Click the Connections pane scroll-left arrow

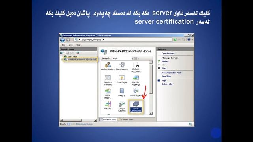coord(61,120)
